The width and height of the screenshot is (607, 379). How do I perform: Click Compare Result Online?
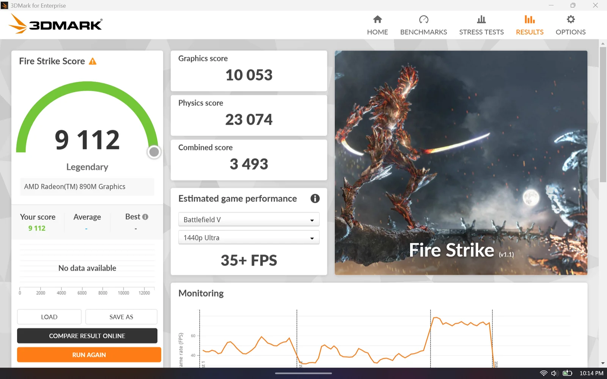coord(87,336)
